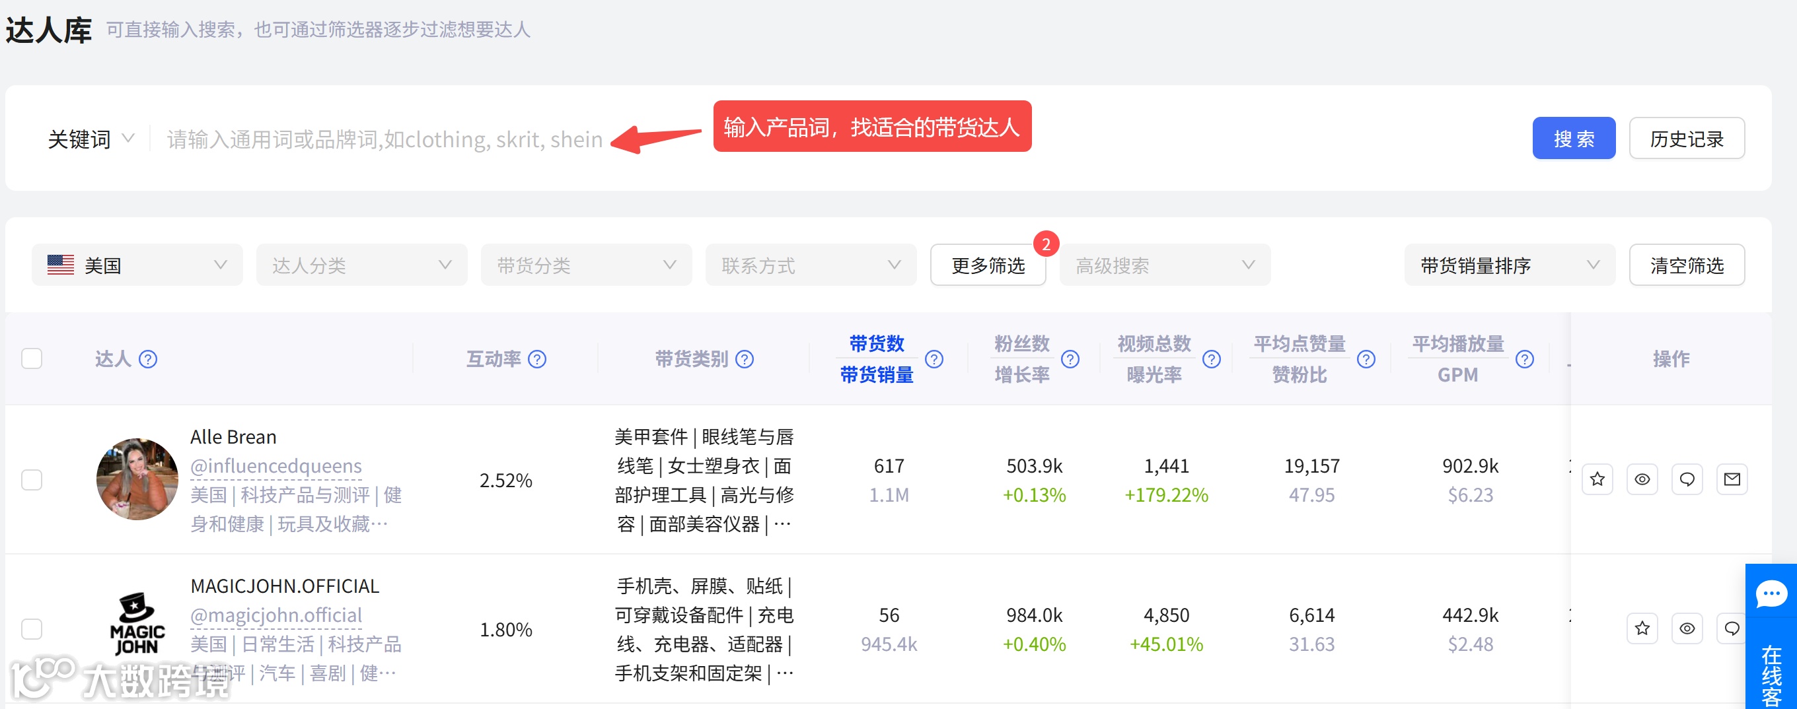This screenshot has height=709, width=1797.
Task: Click the 带货类别 column header
Action: tap(691, 359)
